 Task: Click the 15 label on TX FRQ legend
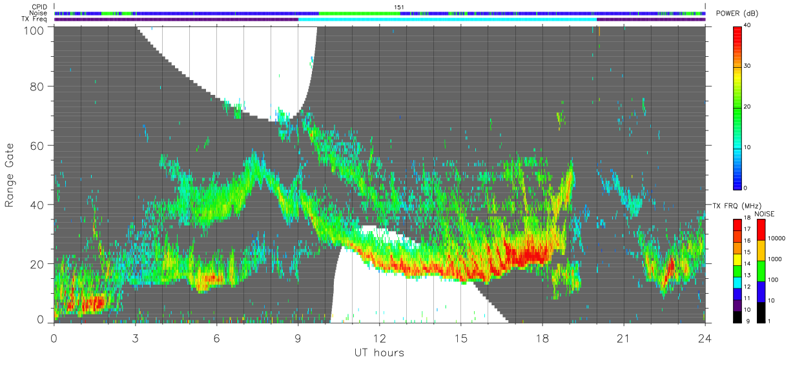[747, 252]
